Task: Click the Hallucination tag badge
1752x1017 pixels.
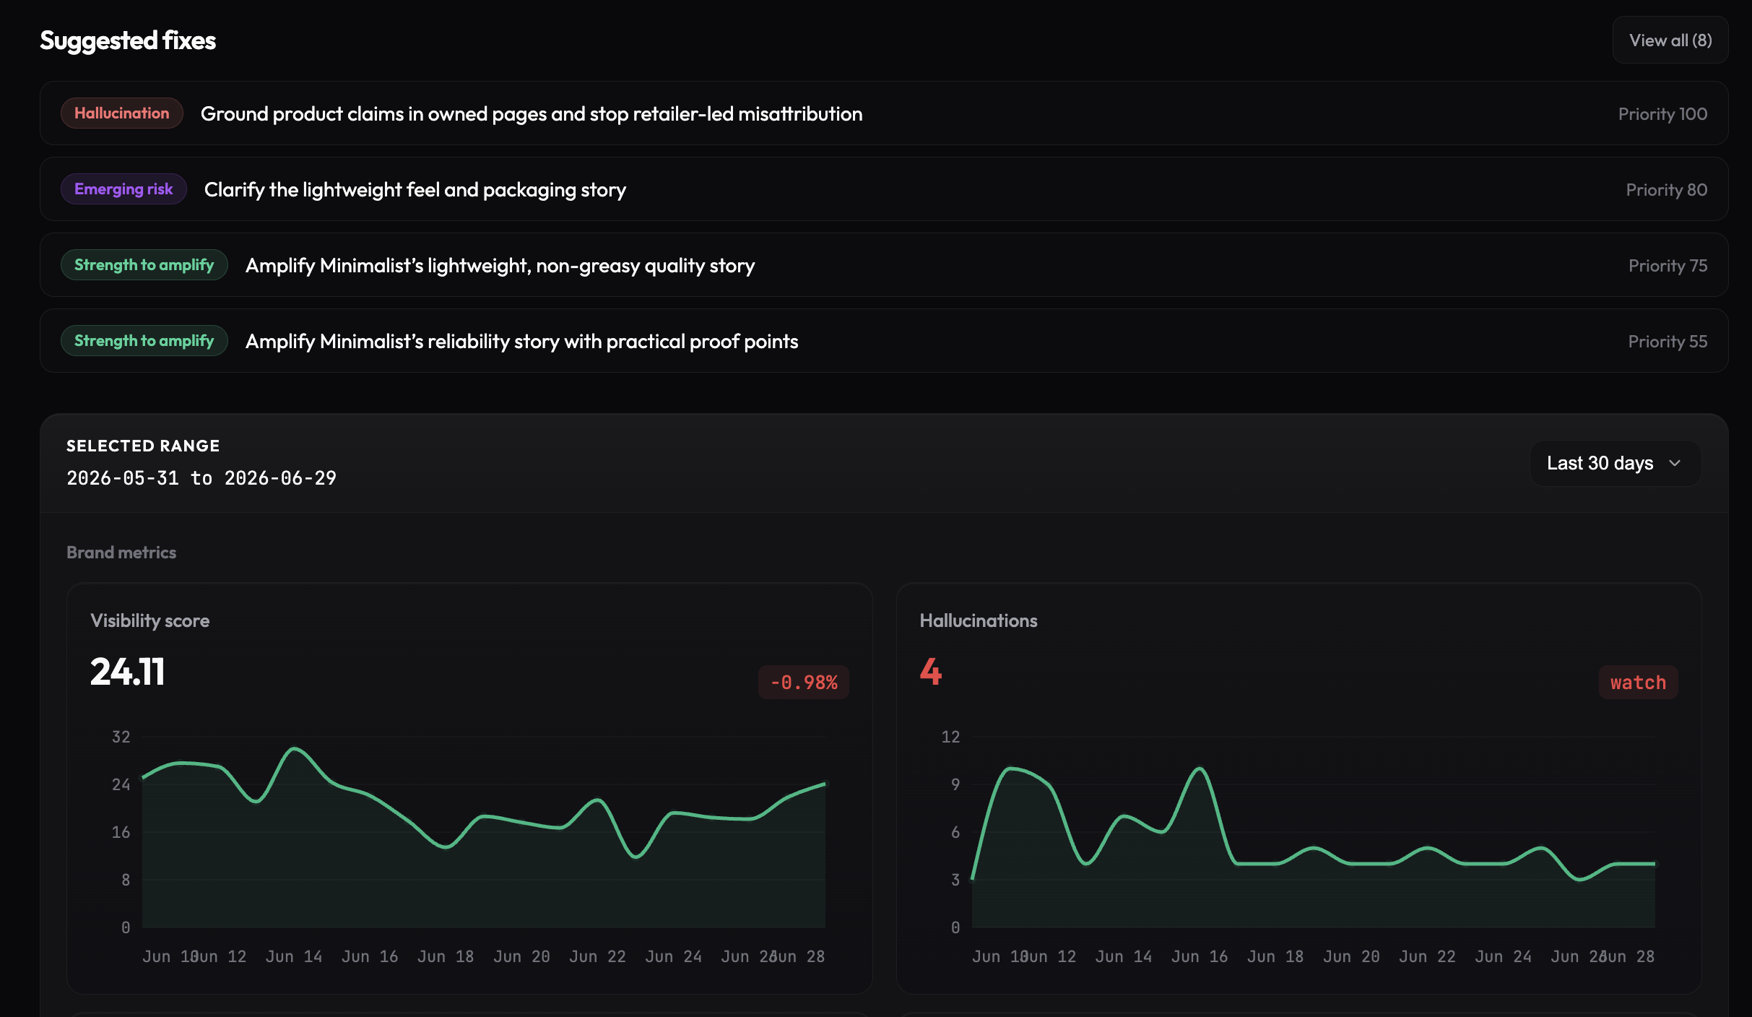Action: click(x=121, y=113)
